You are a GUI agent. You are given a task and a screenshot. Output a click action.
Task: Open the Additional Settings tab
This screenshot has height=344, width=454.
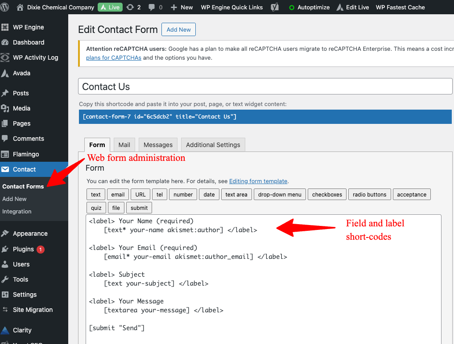[x=213, y=145]
